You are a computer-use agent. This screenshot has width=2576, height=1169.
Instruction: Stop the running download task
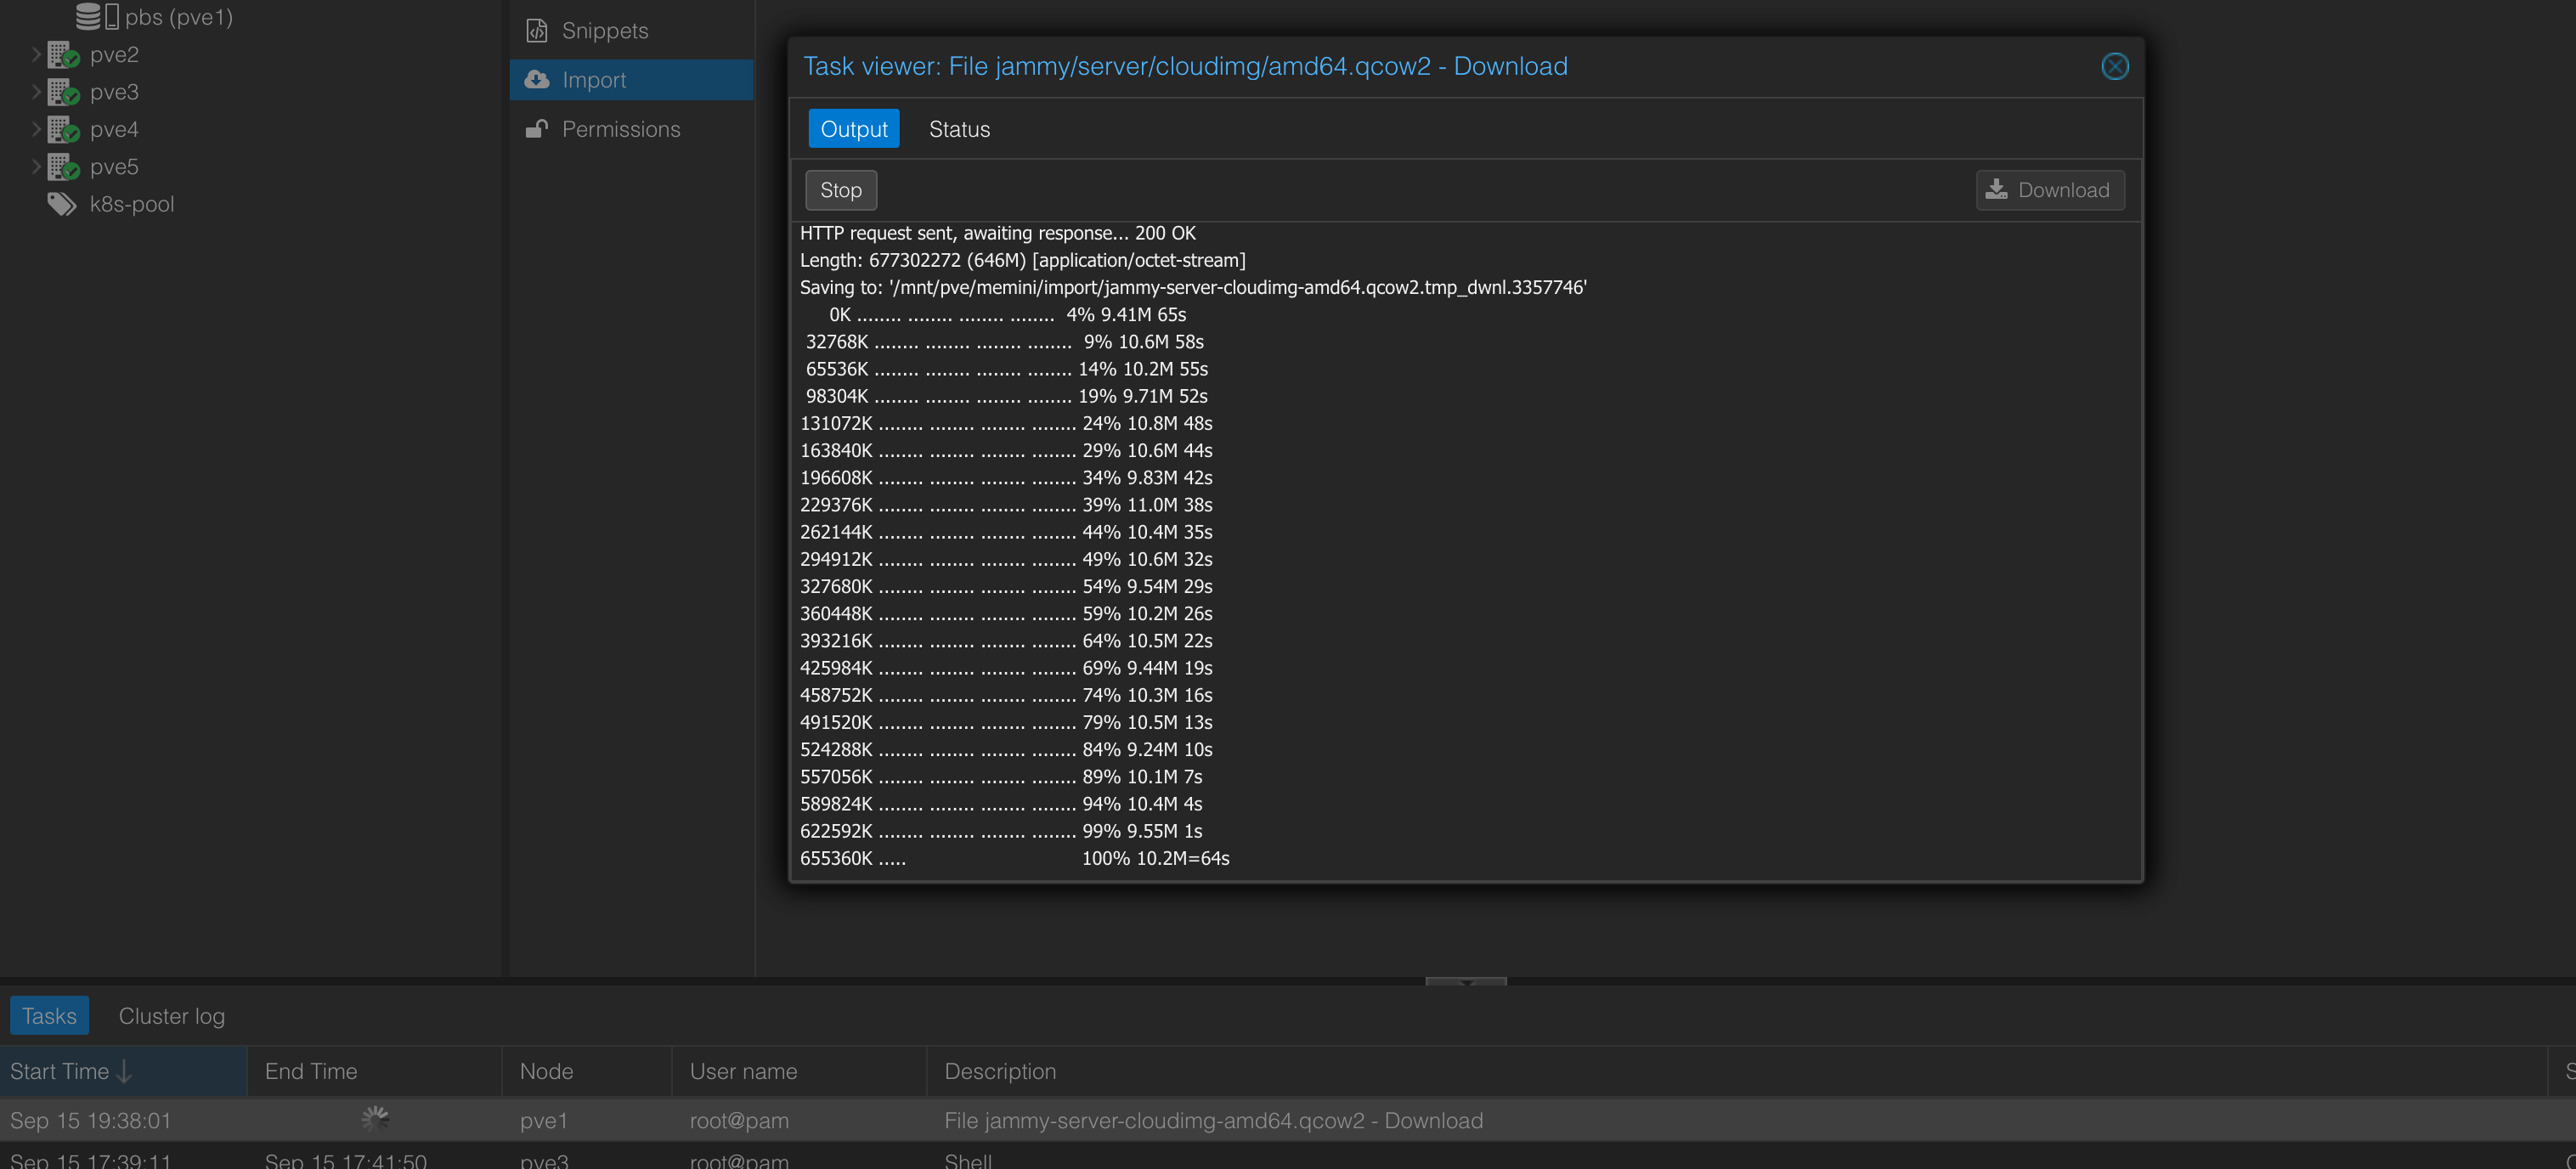(x=840, y=190)
